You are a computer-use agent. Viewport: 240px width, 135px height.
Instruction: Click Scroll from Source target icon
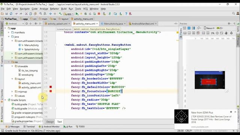click(x=27, y=24)
